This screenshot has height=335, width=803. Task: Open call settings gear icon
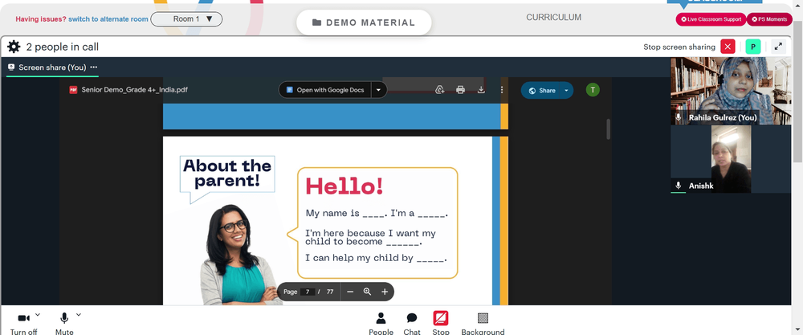tap(14, 47)
